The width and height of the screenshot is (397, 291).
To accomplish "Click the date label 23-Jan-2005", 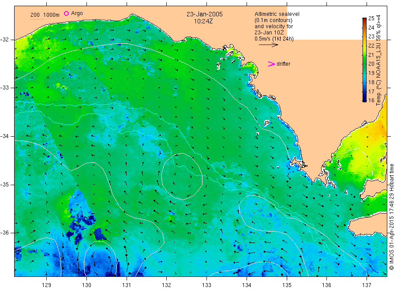I will pyautogui.click(x=205, y=14).
